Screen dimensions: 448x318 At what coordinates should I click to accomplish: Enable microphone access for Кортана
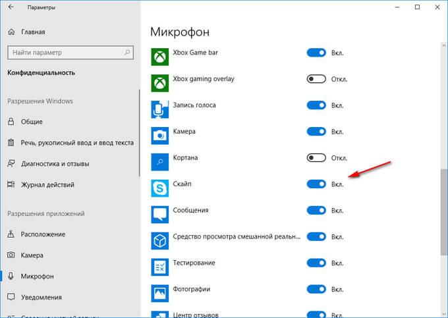[316, 158]
